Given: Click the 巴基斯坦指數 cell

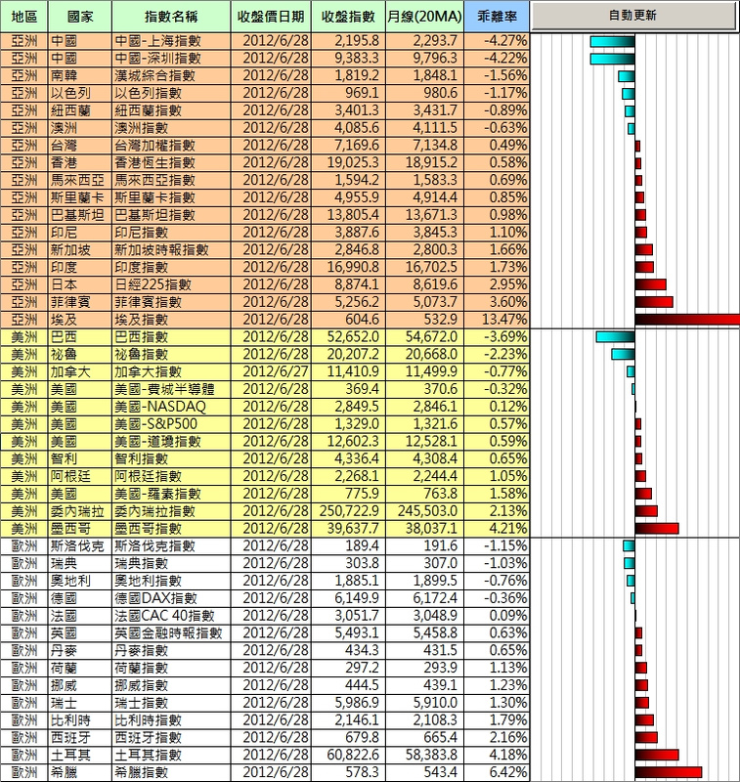Looking at the screenshot, I should [171, 215].
